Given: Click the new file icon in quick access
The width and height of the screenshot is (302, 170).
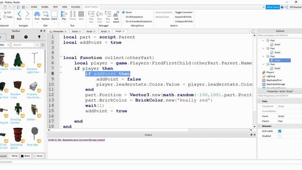Looking at the screenshot, I should coord(5,7).
